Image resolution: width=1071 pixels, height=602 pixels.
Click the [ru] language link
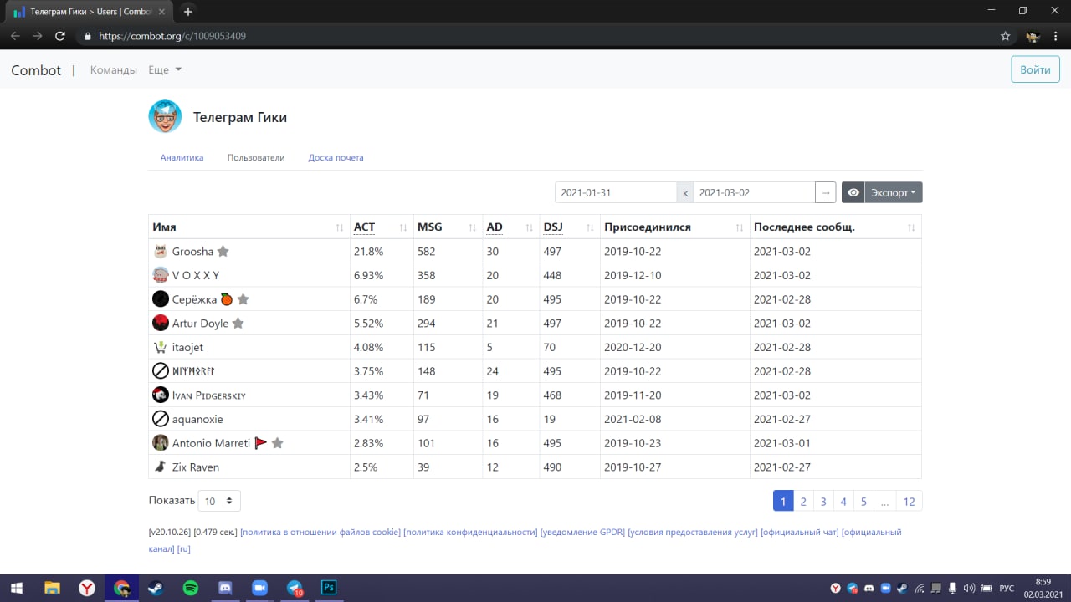point(184,549)
